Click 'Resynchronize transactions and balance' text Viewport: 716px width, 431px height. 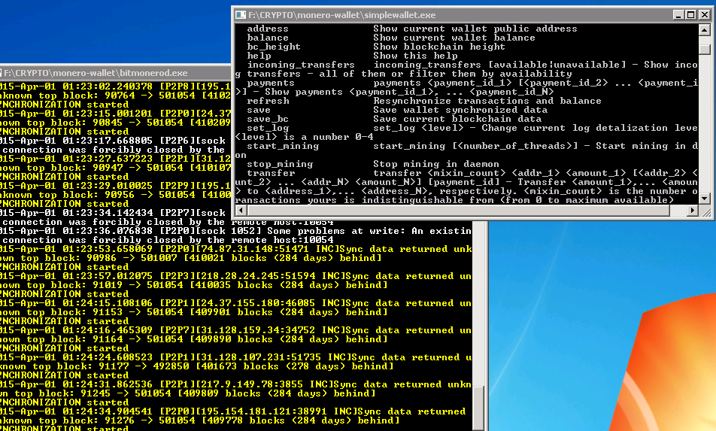click(x=487, y=101)
